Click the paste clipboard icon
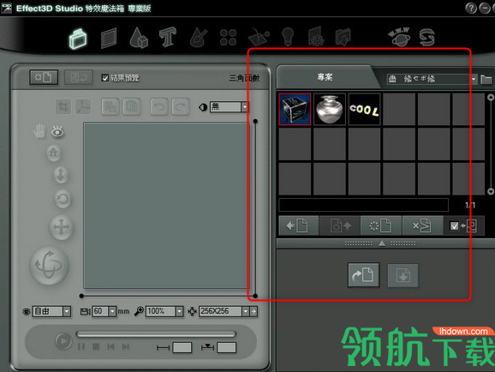This screenshot has width=495, height=372. click(x=132, y=106)
